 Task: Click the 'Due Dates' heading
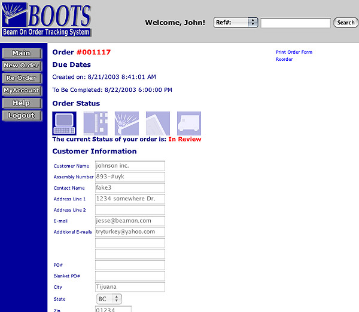pos(72,64)
